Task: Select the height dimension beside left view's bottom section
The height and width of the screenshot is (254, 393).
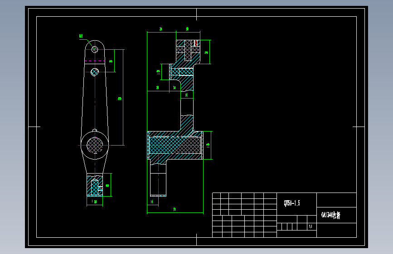Action: click(107, 185)
